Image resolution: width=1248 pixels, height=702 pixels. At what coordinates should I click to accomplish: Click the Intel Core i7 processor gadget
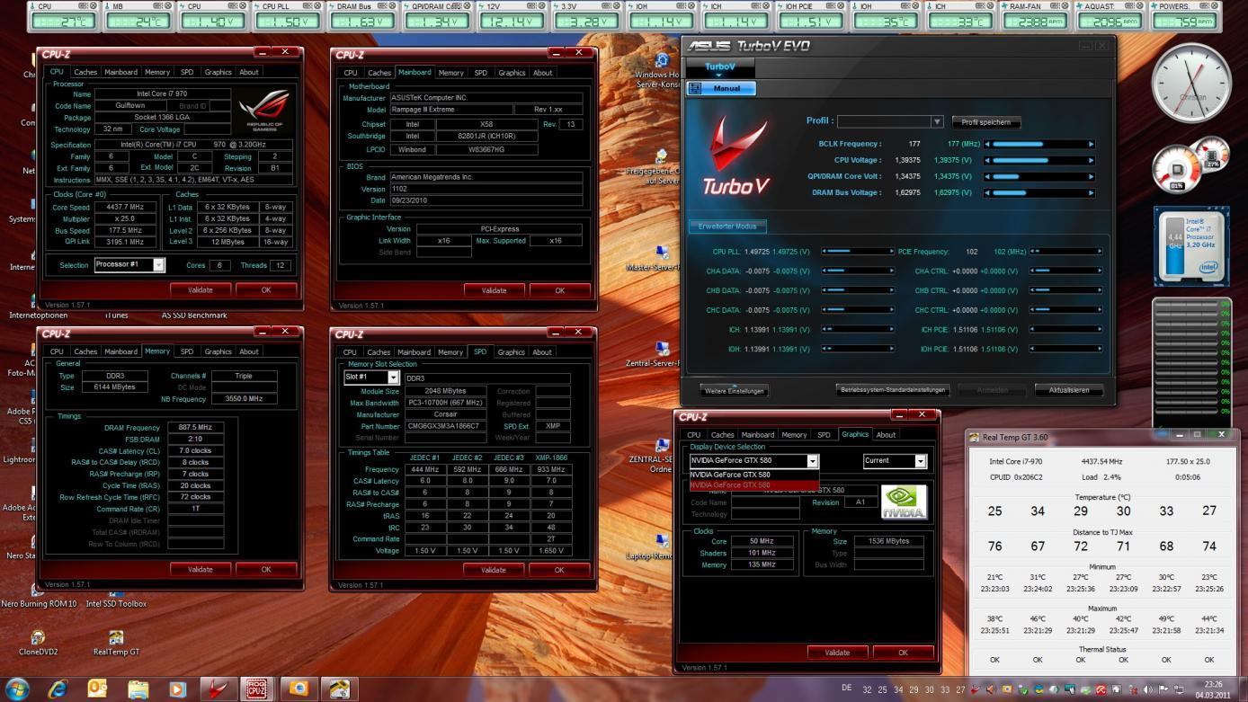1191,246
